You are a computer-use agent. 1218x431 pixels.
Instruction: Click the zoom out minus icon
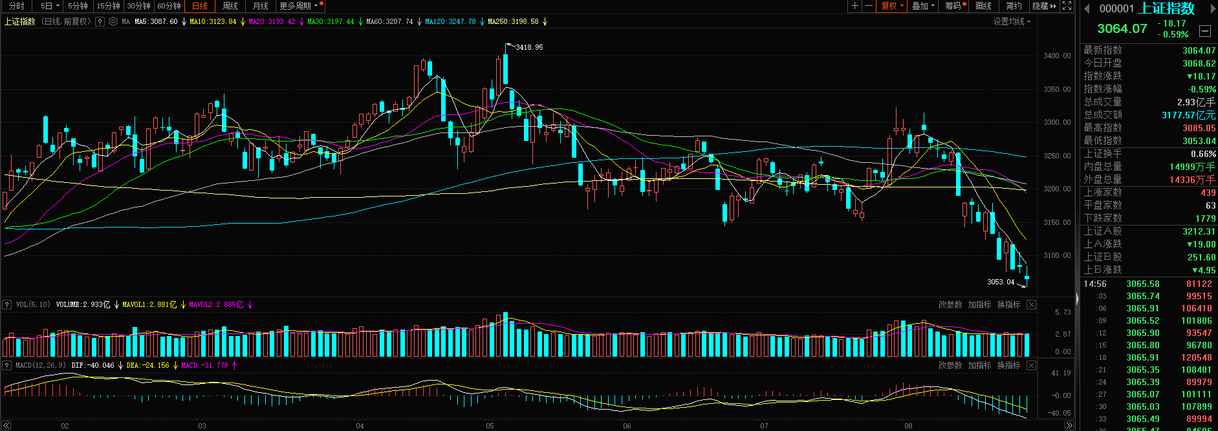(x=869, y=6)
